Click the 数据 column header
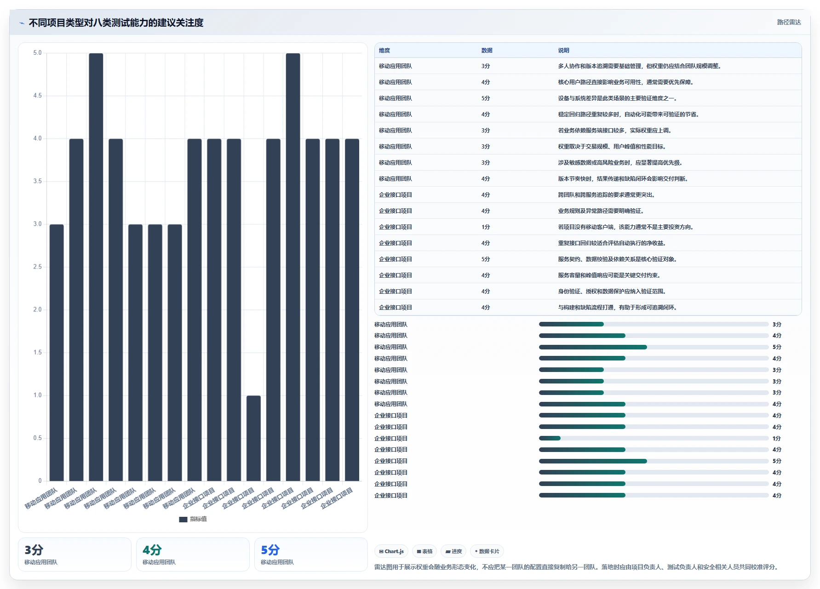The width and height of the screenshot is (820, 589). [x=487, y=51]
